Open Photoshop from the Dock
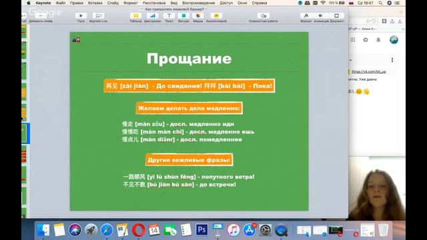 (201, 230)
